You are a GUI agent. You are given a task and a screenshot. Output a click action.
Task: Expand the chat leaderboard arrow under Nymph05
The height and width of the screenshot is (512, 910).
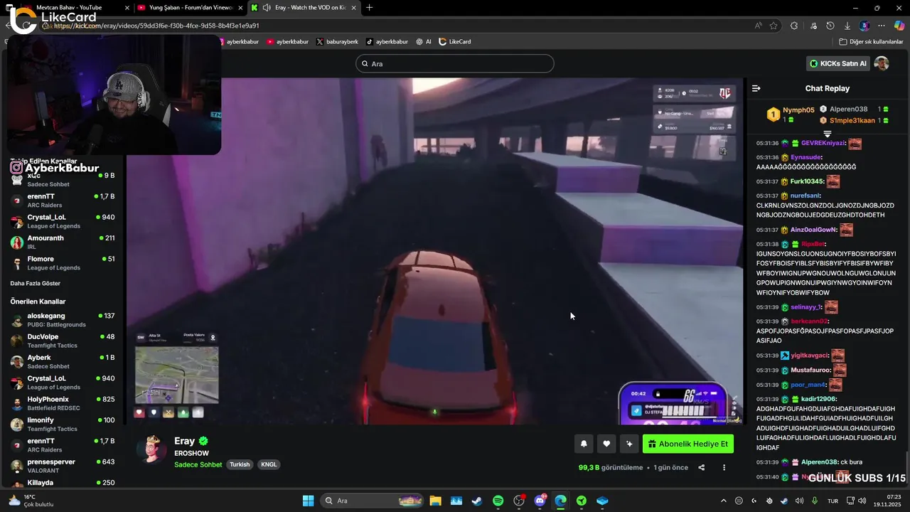tap(827, 134)
